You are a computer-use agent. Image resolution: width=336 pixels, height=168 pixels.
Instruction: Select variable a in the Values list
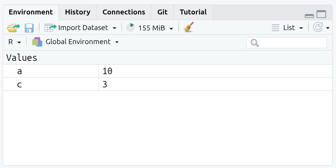[19, 71]
